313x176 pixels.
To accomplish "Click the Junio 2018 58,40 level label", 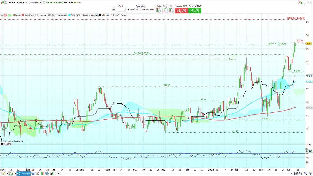I will coord(295,18).
